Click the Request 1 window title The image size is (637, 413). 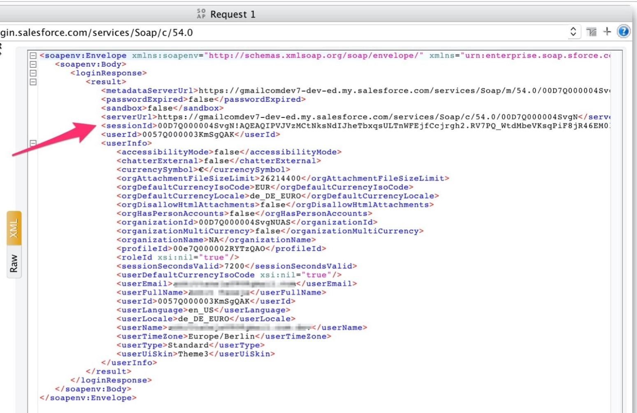[232, 14]
